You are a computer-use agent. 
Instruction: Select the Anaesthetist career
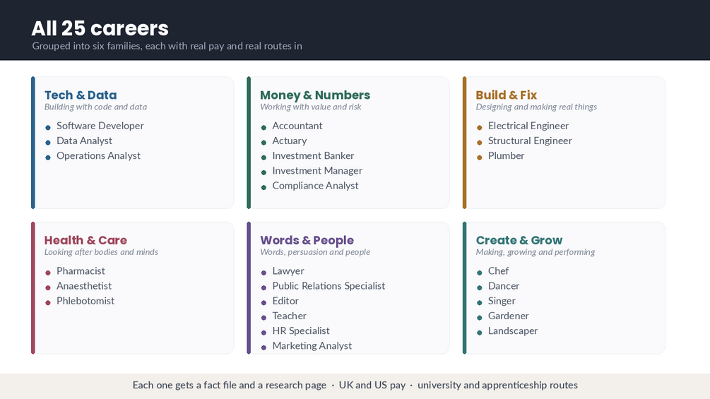point(84,286)
